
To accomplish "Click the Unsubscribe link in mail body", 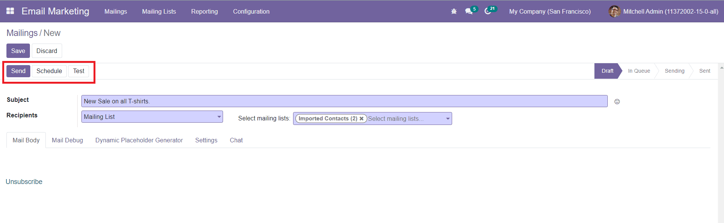I will [x=24, y=182].
